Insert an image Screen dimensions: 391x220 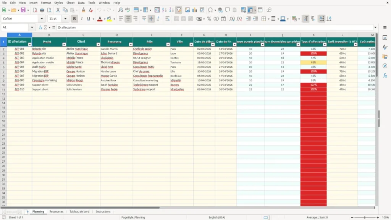point(187,10)
